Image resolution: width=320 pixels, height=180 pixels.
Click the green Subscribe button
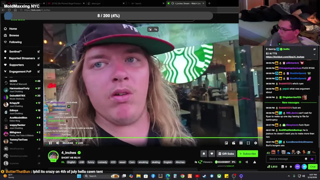point(247,154)
